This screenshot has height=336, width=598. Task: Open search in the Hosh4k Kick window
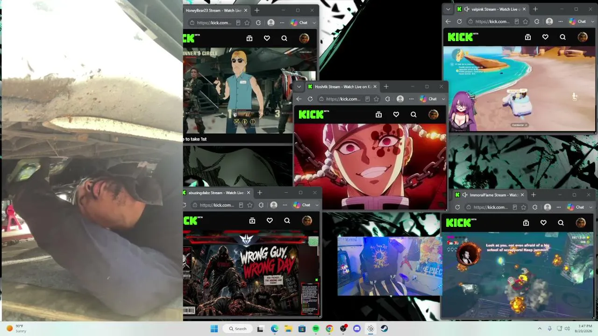pyautogui.click(x=413, y=114)
